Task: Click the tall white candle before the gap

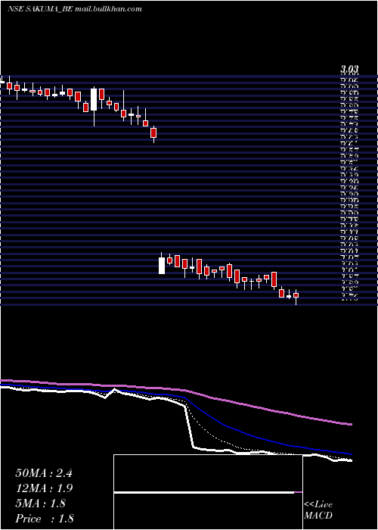Action: [94, 99]
